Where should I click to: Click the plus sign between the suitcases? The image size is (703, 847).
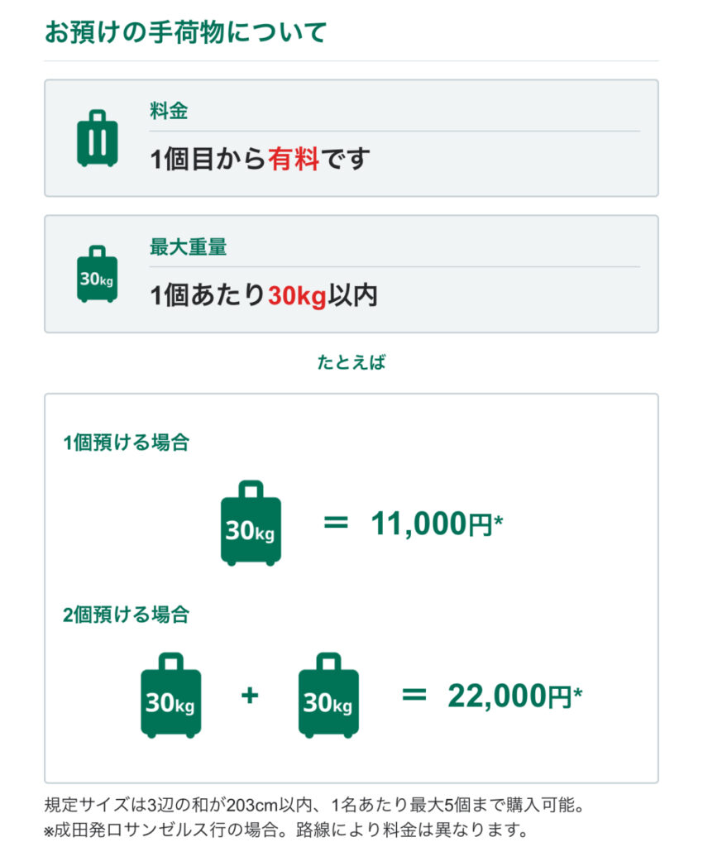pyautogui.click(x=250, y=696)
